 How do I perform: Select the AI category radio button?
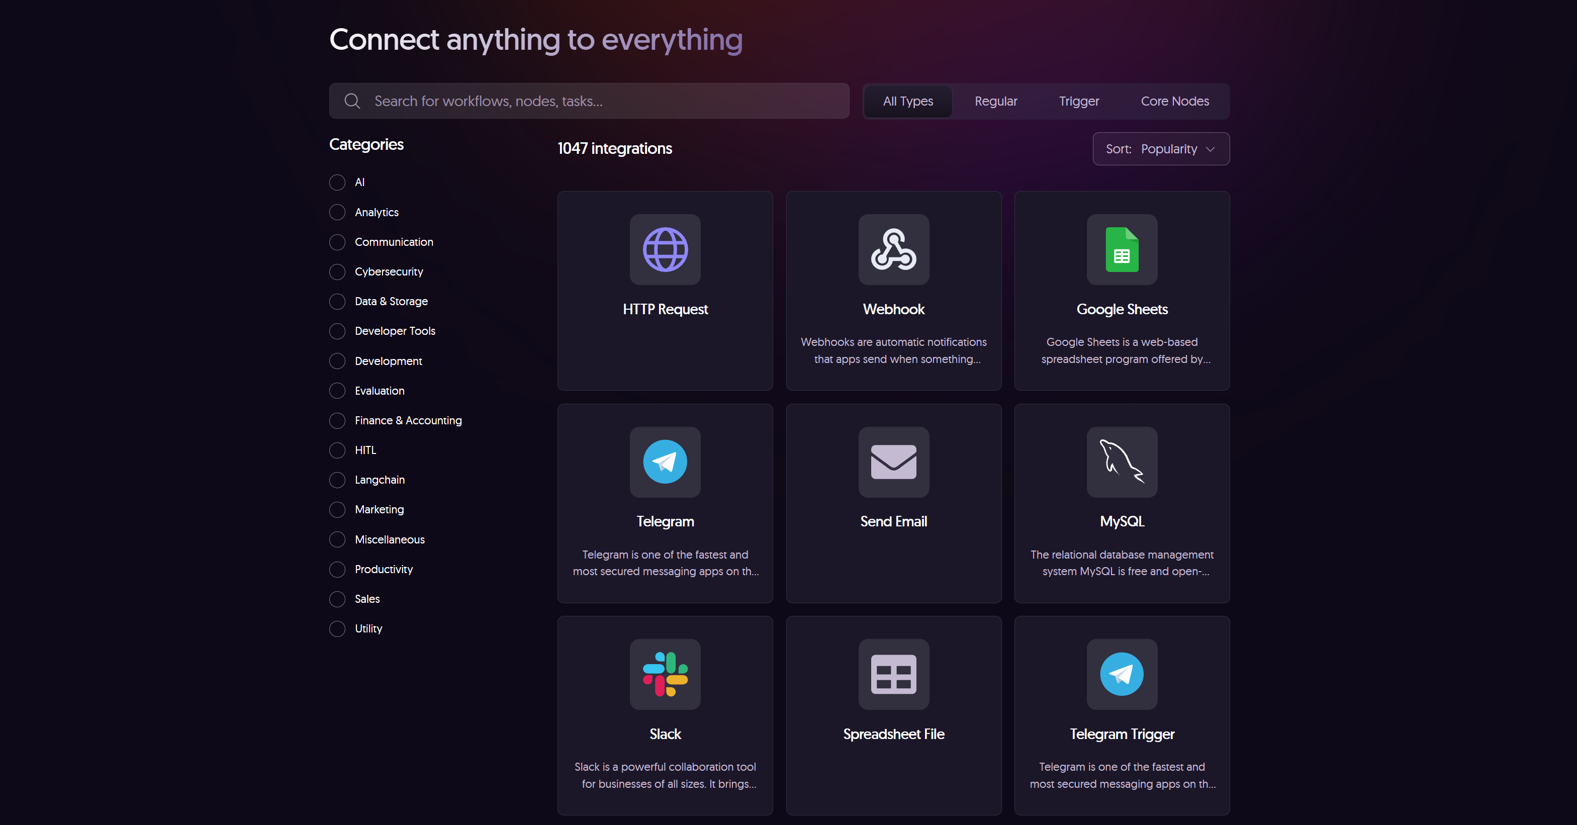[337, 182]
